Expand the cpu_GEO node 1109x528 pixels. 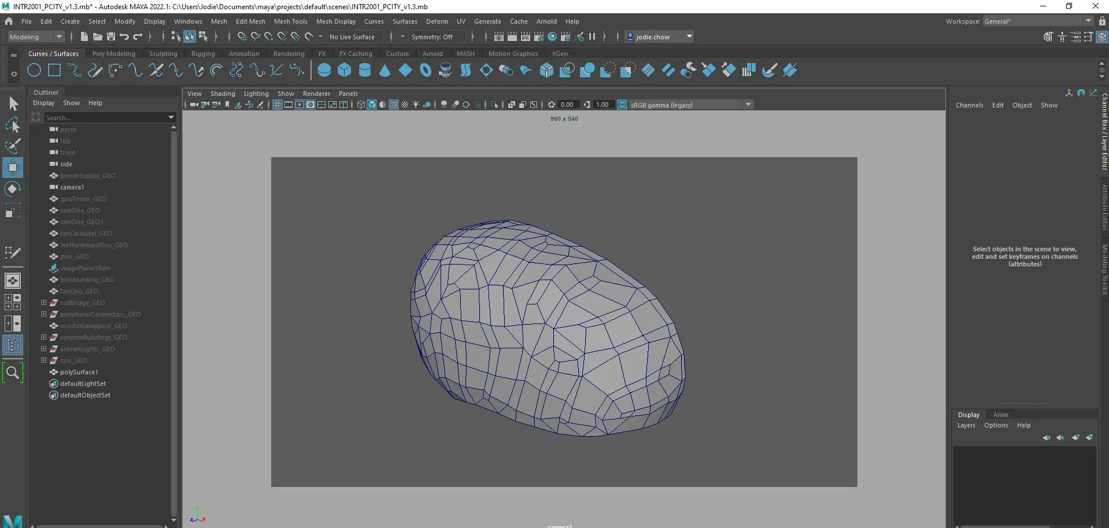coord(43,360)
